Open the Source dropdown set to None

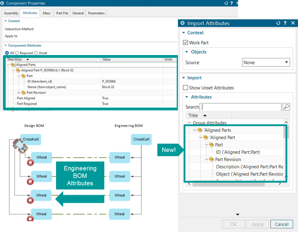coord(266,62)
